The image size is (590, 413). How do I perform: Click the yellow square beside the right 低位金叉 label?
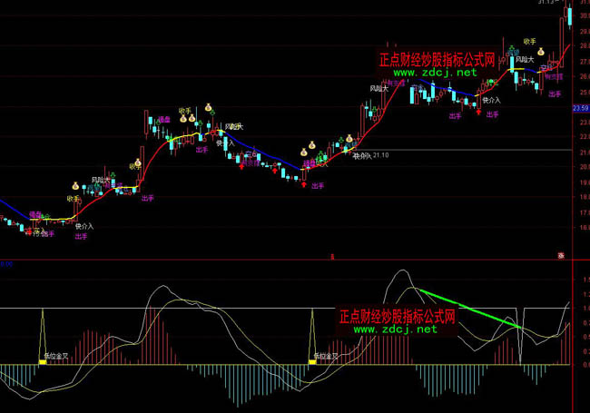[x=311, y=362]
